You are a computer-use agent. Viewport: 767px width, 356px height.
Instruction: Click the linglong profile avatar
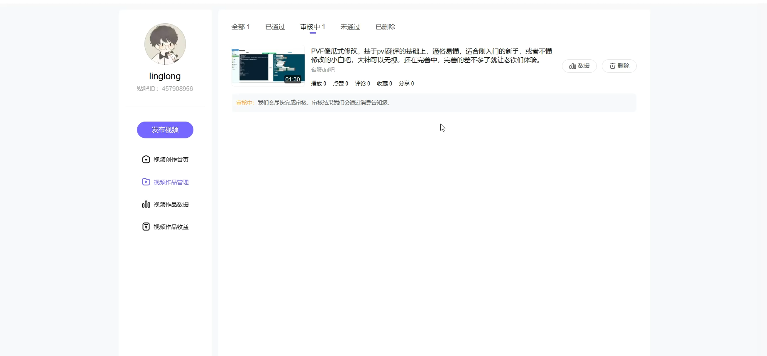pos(165,44)
